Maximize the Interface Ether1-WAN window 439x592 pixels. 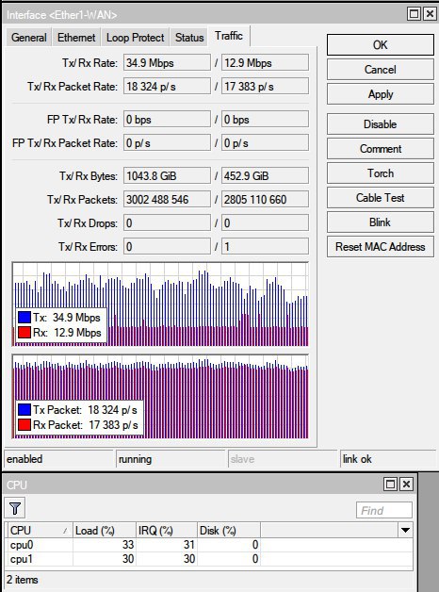414,14
